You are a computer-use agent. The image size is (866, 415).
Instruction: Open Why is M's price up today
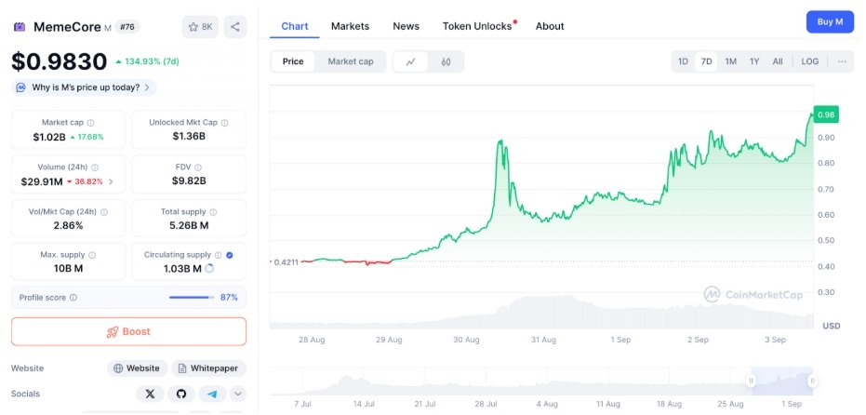84,87
